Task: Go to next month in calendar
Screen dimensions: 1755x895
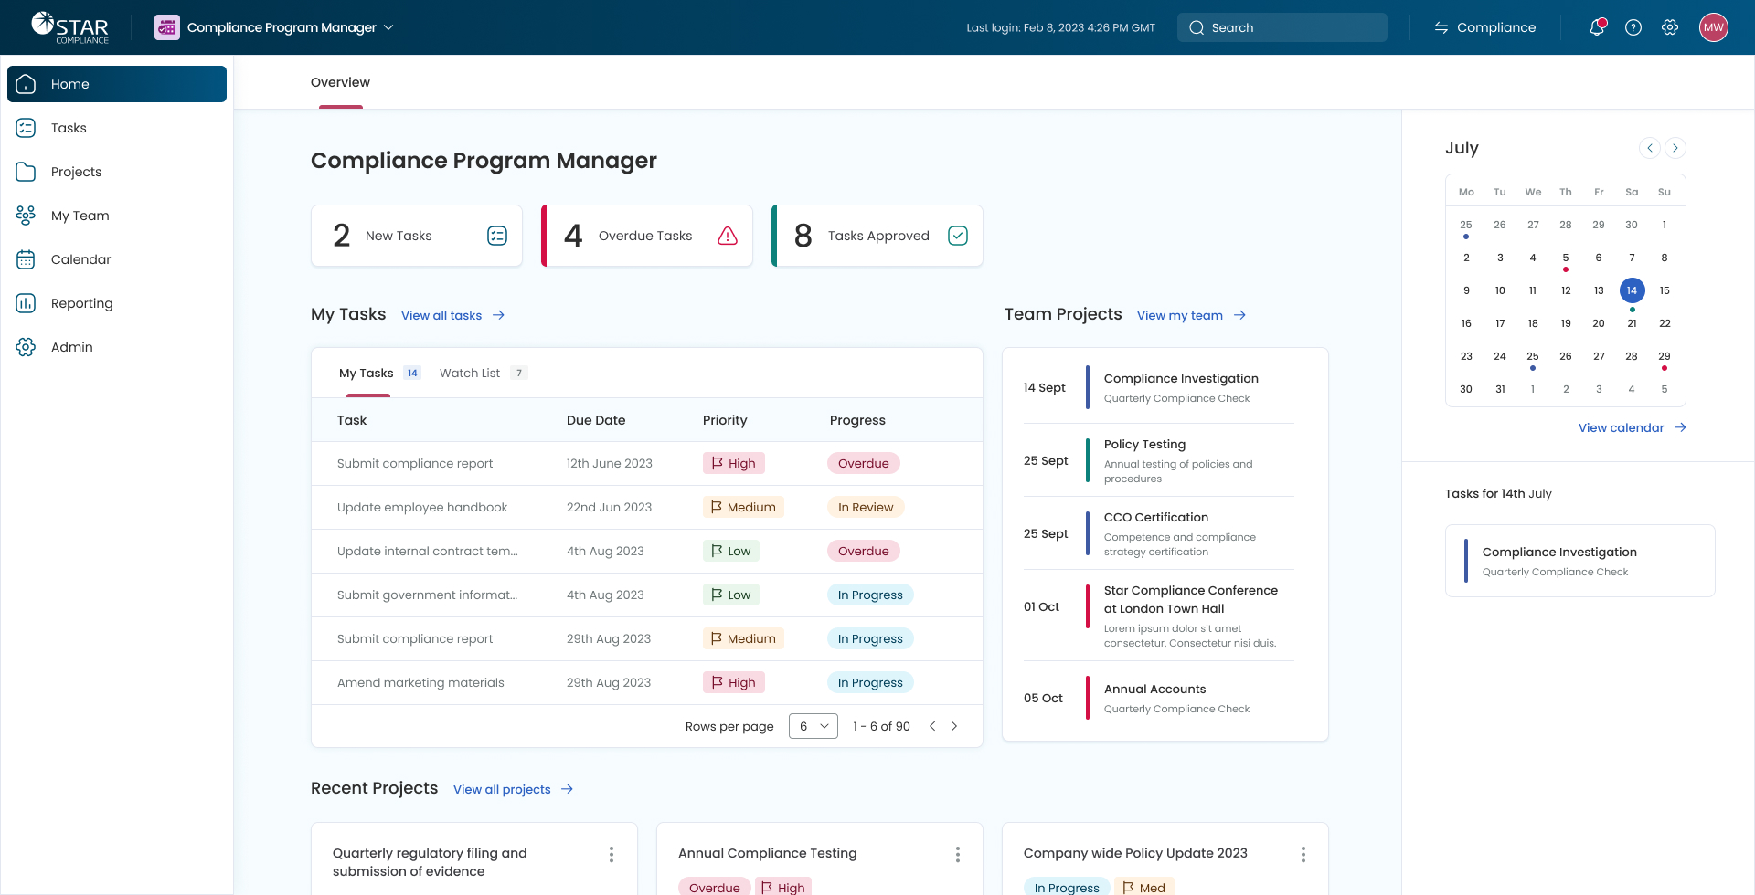Action: [x=1675, y=148]
